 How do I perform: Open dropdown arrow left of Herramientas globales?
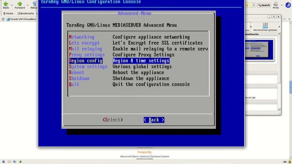(x=251, y=27)
